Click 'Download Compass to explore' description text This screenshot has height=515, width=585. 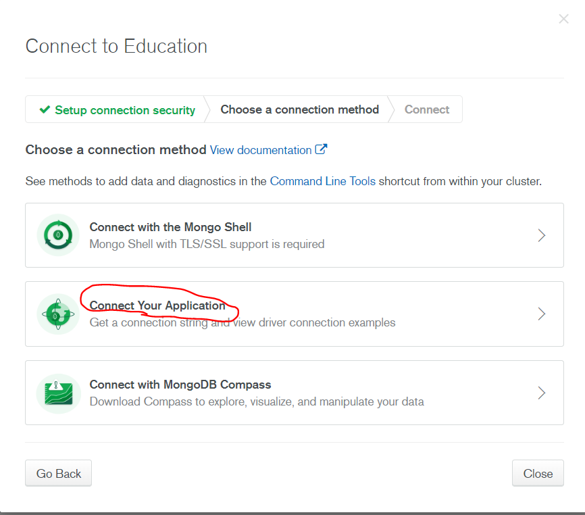click(x=257, y=401)
